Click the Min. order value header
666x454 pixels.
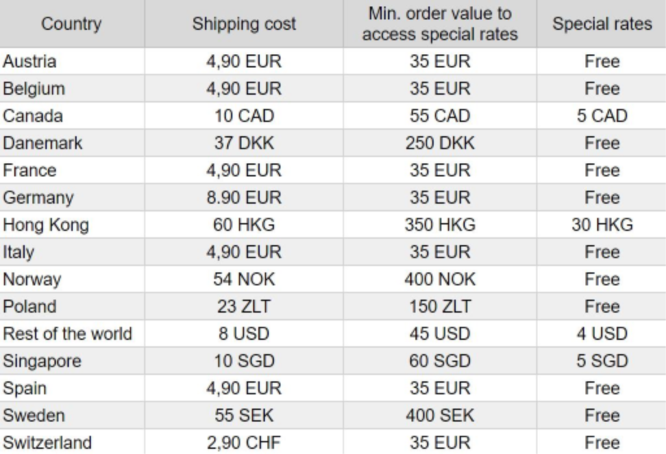click(x=439, y=23)
